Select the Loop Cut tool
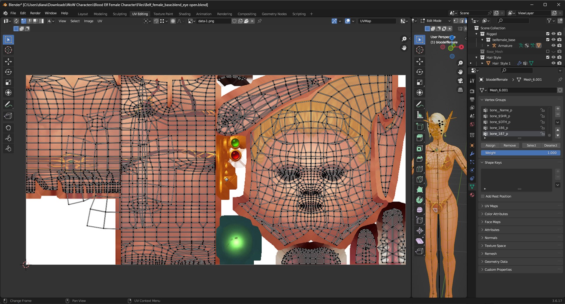 point(420,169)
